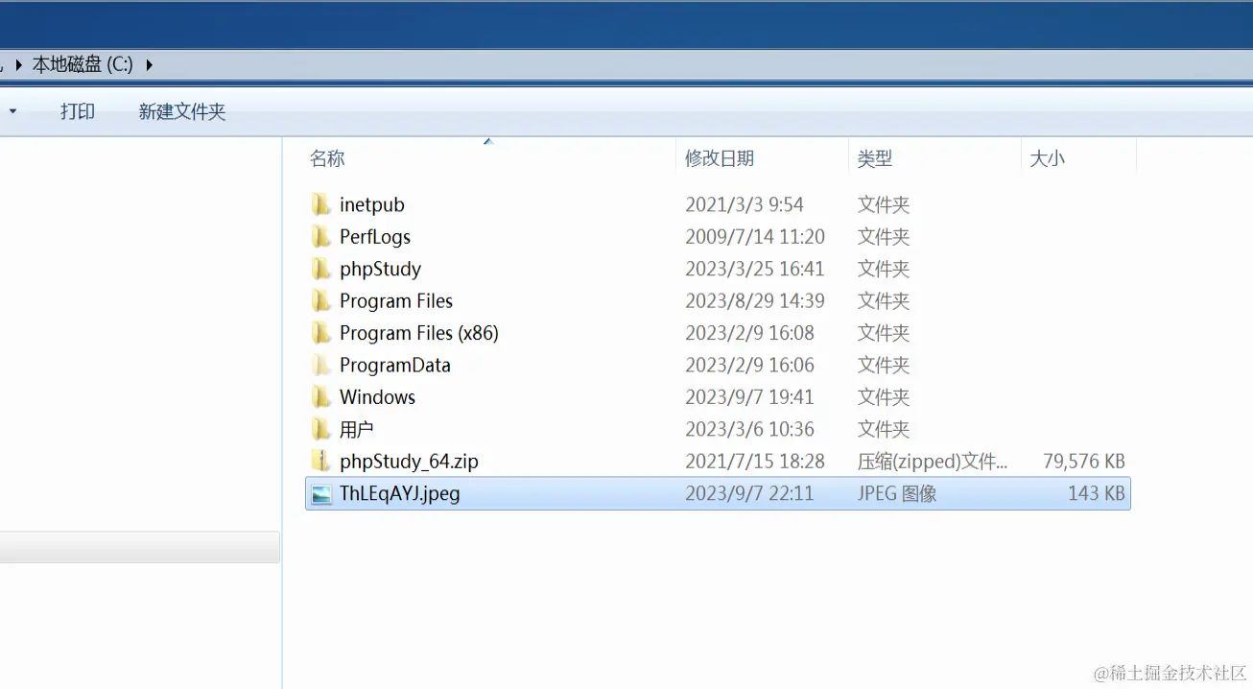Expand the arrow after 本地磁盘 (C:)
This screenshot has height=689, width=1253.
tap(149, 65)
